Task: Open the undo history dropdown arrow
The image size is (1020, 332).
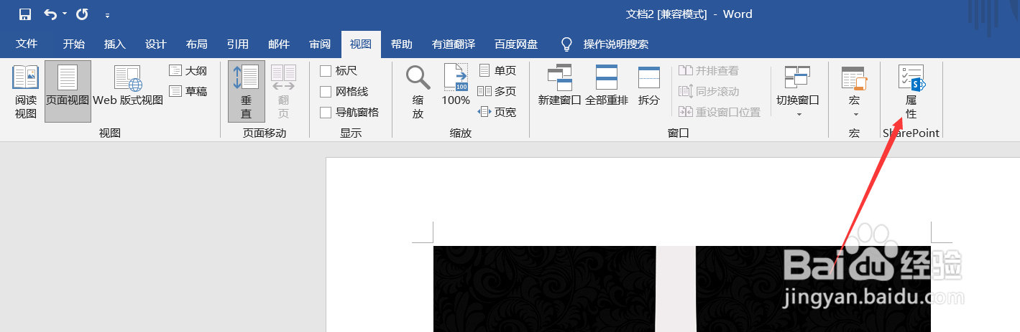Action: click(x=65, y=14)
